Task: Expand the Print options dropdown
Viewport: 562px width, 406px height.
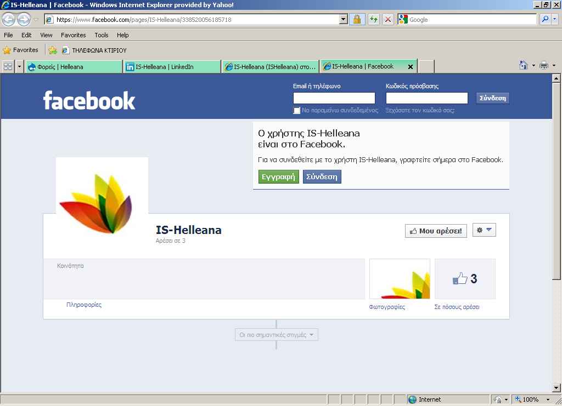Action: click(554, 65)
